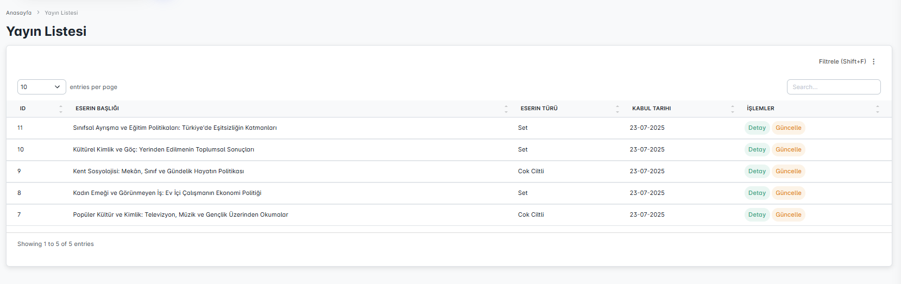The height and width of the screenshot is (284, 901).
Task: Sort table by ID column arrows
Action: (x=61, y=109)
